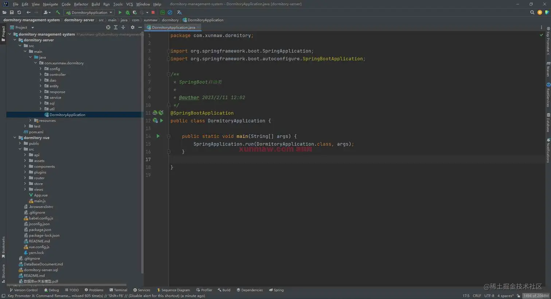Click the dormitory-server breadcrumb in navigation bar
The width and height of the screenshot is (551, 299).
(x=79, y=20)
